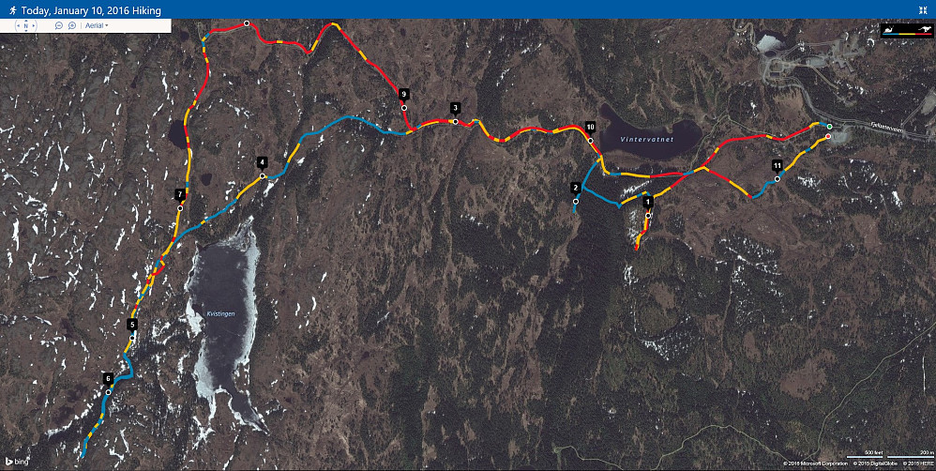Reset the map orientation to north

(x=25, y=25)
